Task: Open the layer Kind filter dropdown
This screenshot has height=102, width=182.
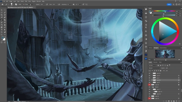Action: pos(153,65)
